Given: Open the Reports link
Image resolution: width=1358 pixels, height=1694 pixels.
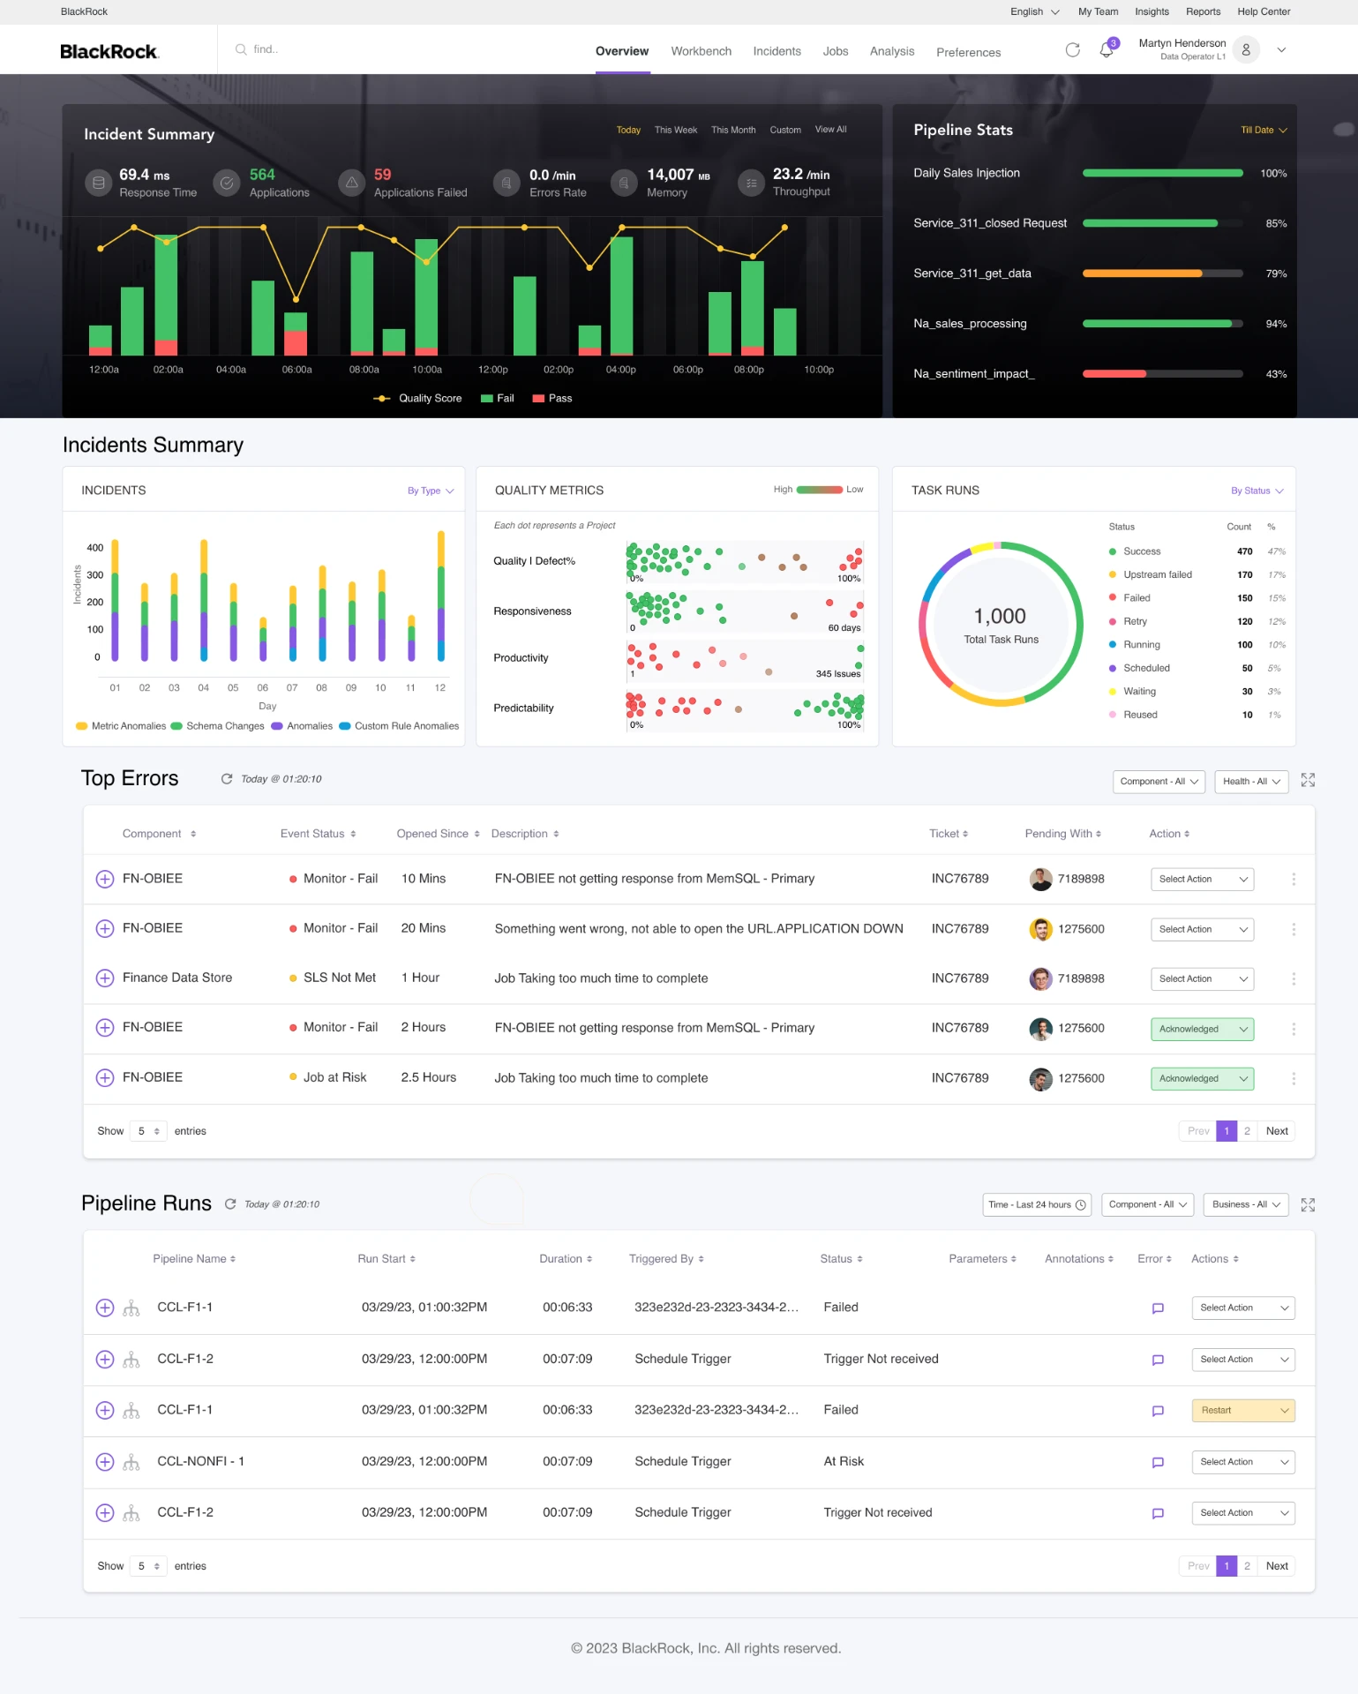Looking at the screenshot, I should click(x=1203, y=11).
